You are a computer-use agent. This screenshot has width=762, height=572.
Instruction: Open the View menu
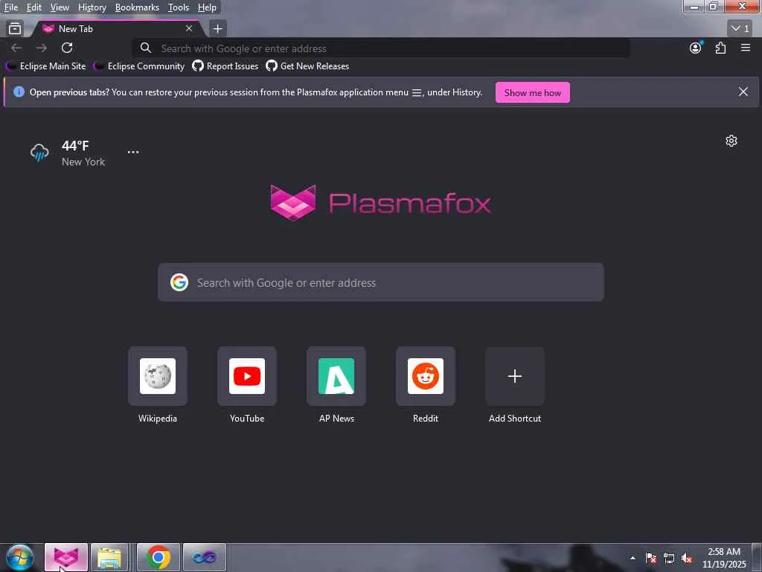60,7
